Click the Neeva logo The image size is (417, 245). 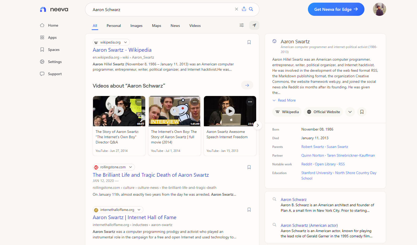point(54,9)
